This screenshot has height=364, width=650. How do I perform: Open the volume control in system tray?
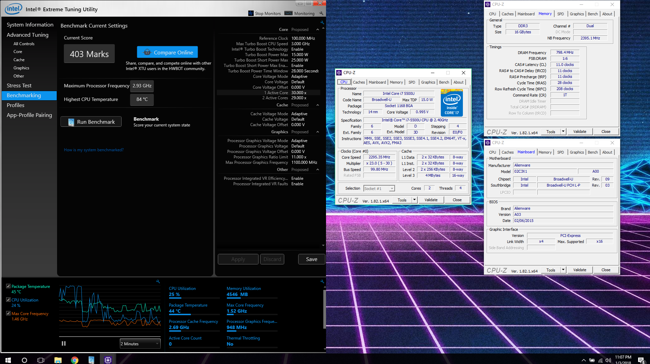pyautogui.click(x=608, y=360)
